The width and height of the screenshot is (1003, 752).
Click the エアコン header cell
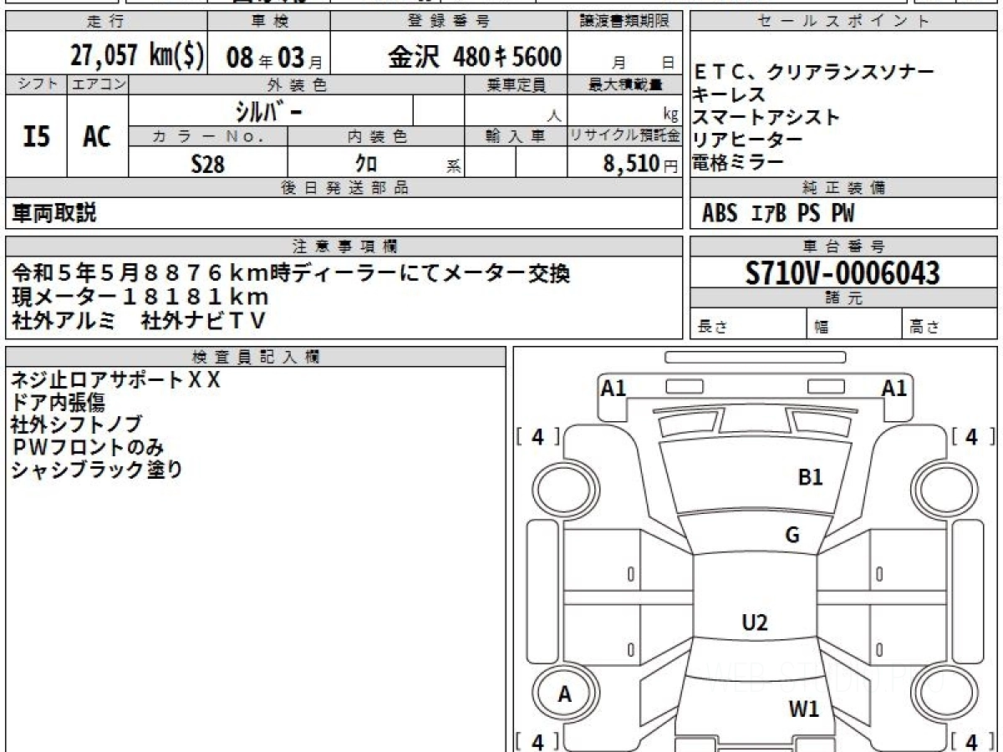coord(98,84)
